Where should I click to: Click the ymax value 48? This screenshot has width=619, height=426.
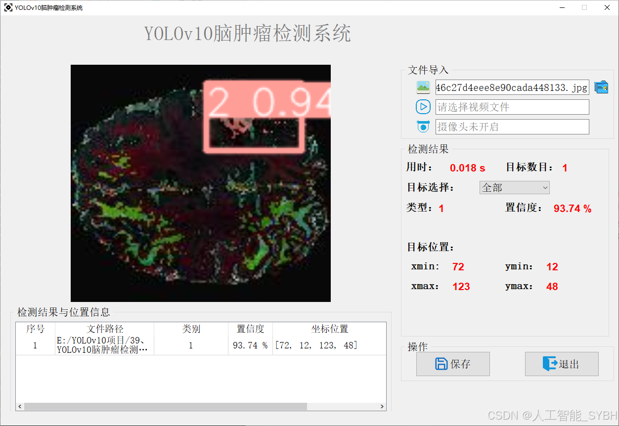pyautogui.click(x=552, y=287)
